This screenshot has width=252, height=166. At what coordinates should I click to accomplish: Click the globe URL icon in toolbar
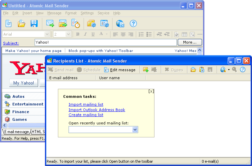(x=120, y=24)
